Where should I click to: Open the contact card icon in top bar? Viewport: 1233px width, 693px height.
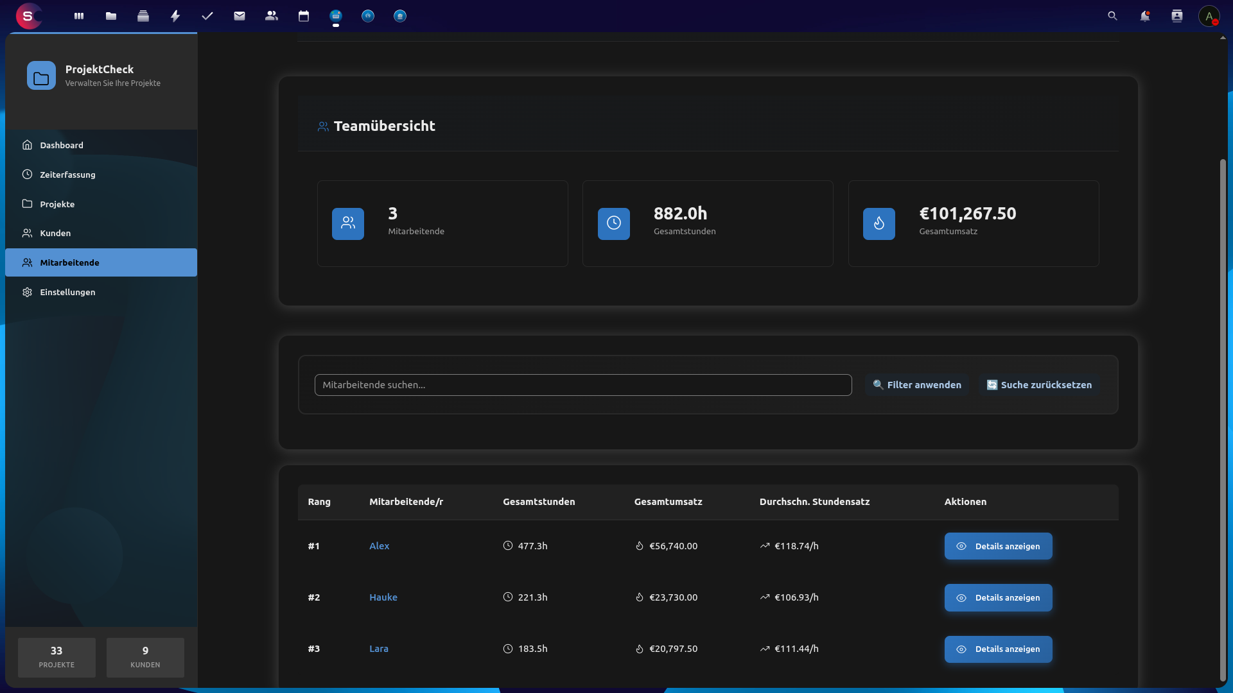click(x=1177, y=16)
